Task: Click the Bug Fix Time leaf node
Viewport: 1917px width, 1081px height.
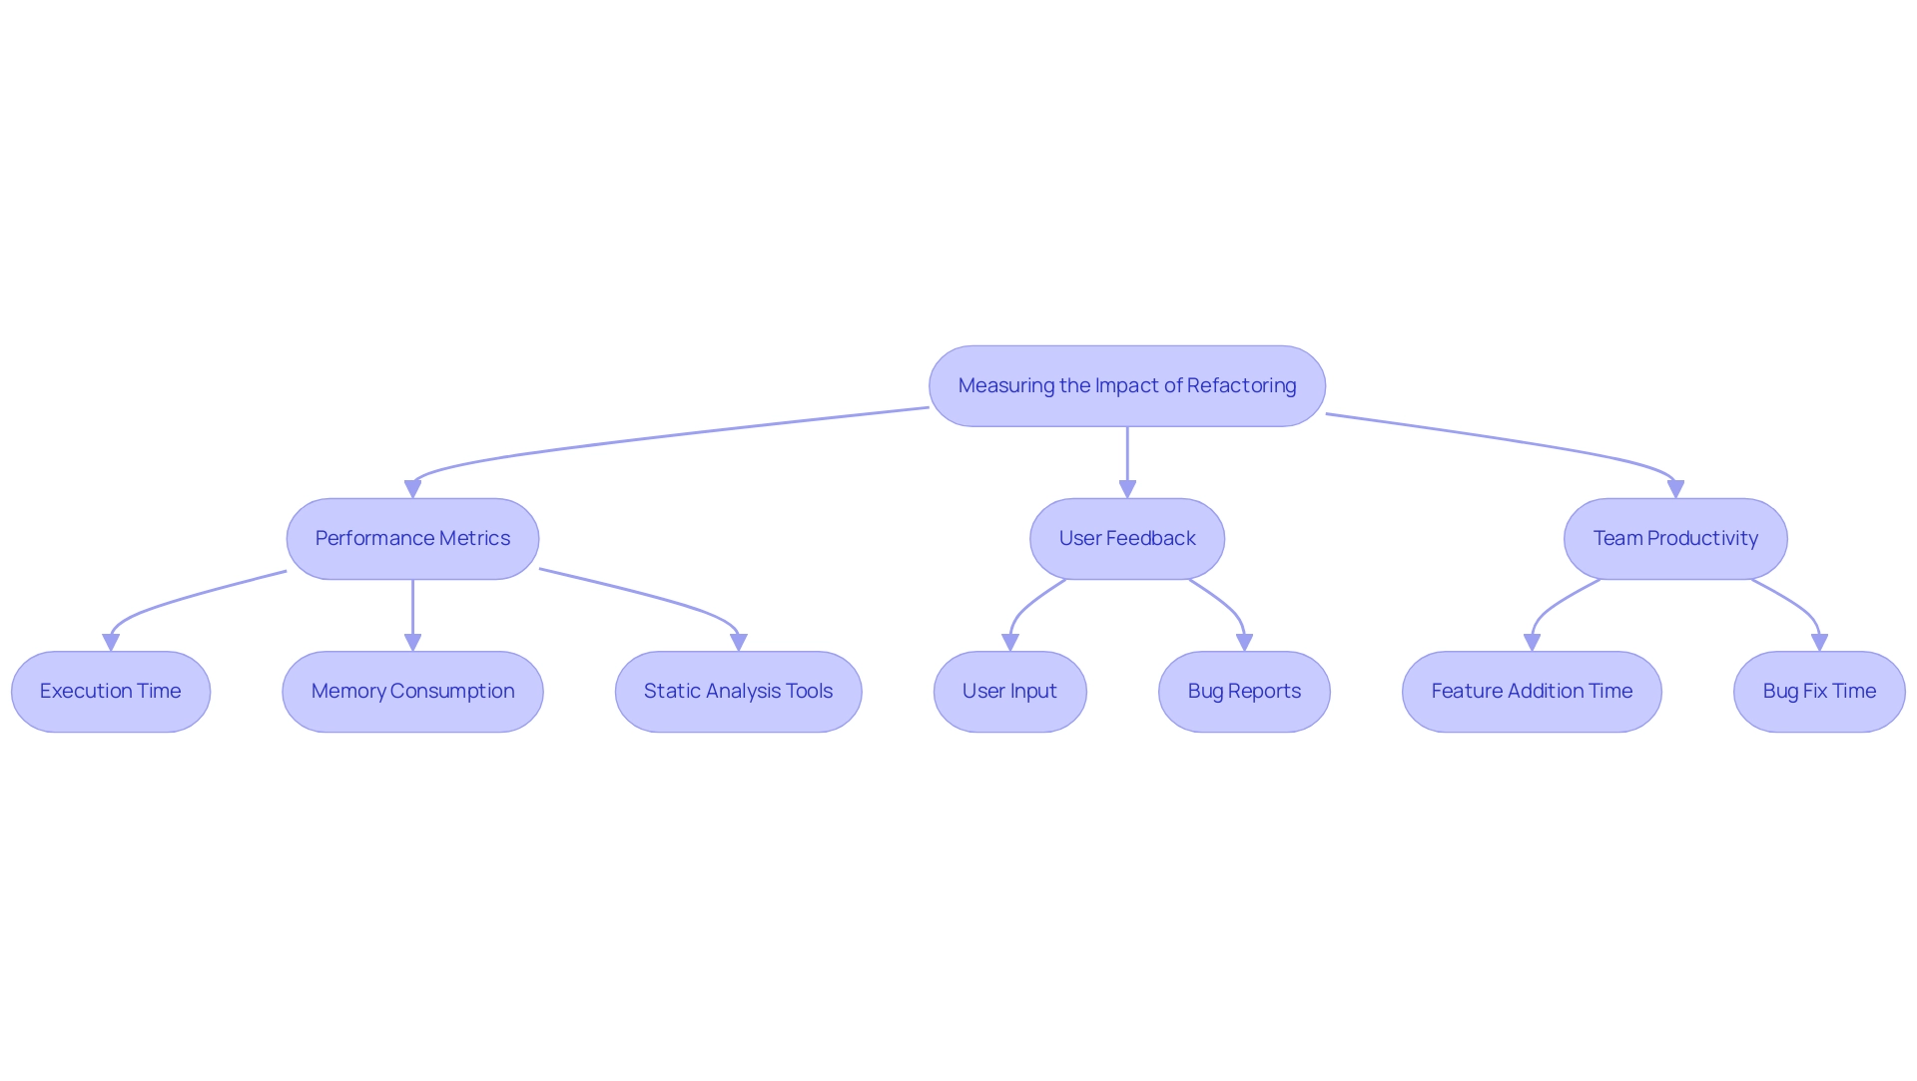Action: click(1821, 690)
